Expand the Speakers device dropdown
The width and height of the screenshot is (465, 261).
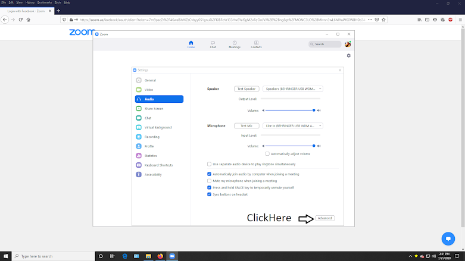(293, 89)
